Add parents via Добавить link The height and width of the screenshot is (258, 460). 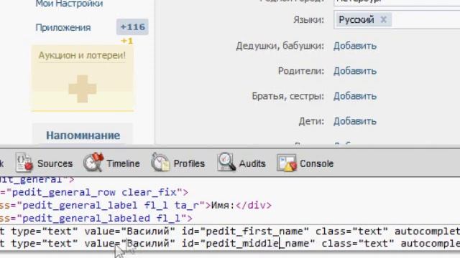pos(355,71)
